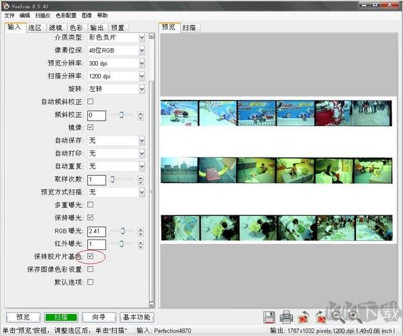
Task: Click the 取样次数 slider
Action: [122, 179]
